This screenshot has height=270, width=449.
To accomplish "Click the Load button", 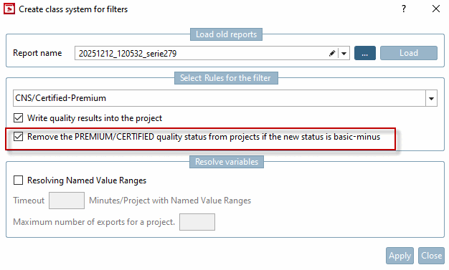I will click(x=409, y=53).
